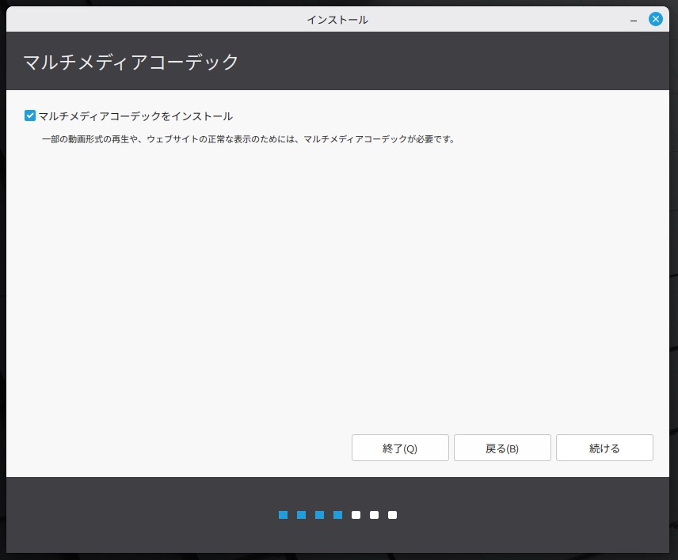Click the インストール title bar label
Screen dimensions: 678x560
[x=337, y=19]
